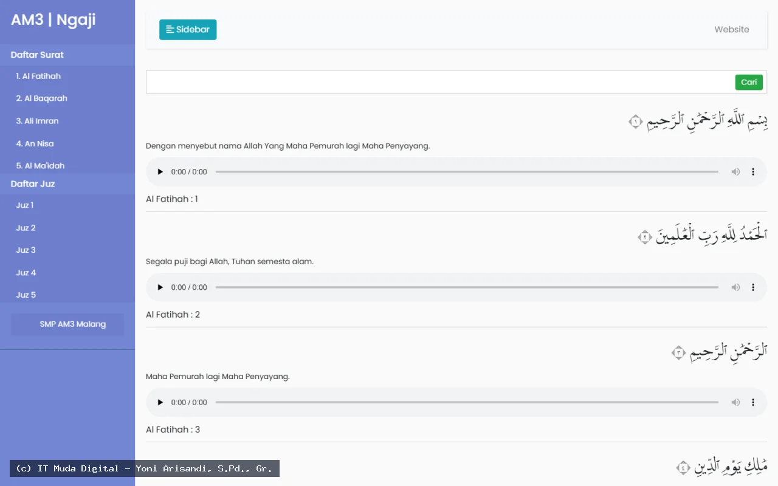Open surah 5. Al Ma'idah

[40, 166]
